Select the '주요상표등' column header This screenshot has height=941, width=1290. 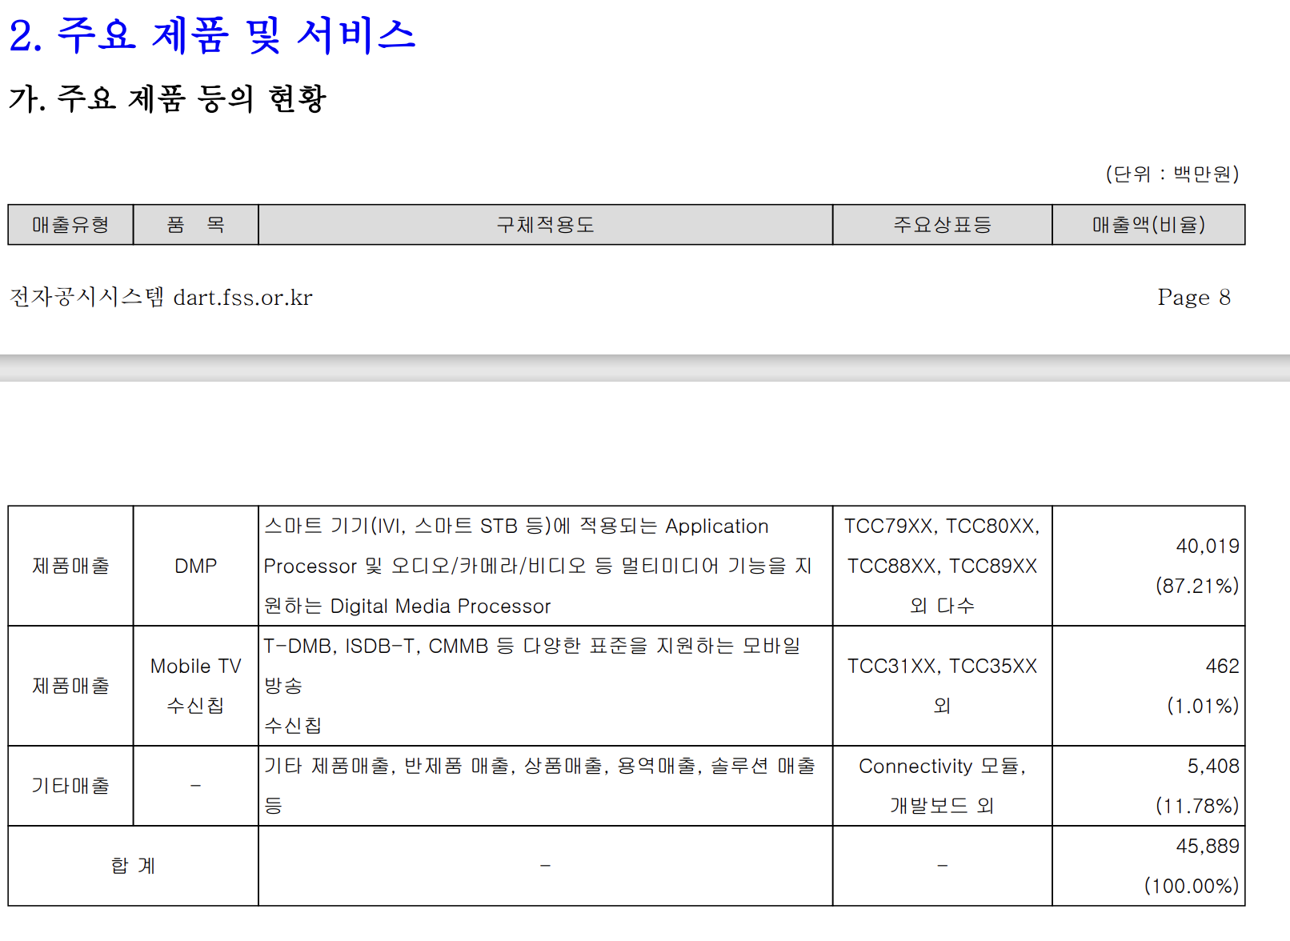coord(943,225)
